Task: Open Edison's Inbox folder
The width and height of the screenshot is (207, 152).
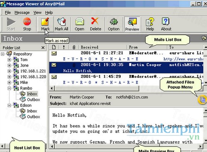Action: pyautogui.click(x=32, y=111)
